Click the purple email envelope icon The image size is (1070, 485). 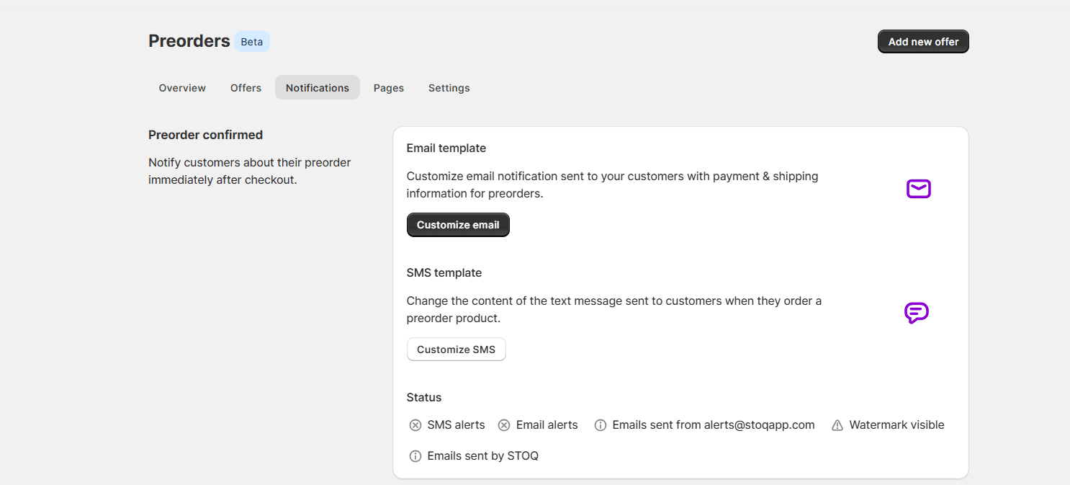[x=918, y=189]
